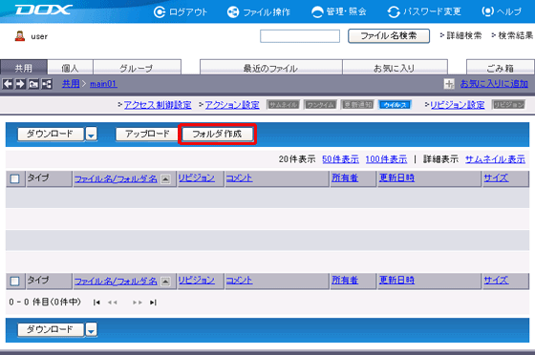The width and height of the screenshot is (535, 355).
Task: Jump to first page of results
Action: (x=96, y=303)
